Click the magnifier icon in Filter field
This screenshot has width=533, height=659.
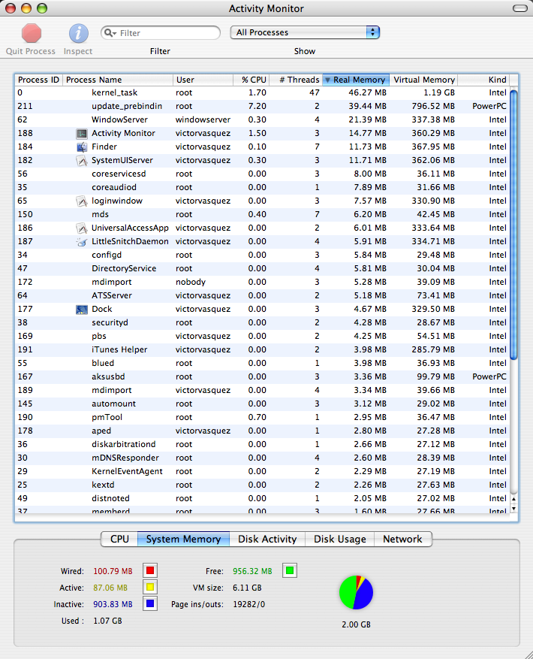pos(110,33)
